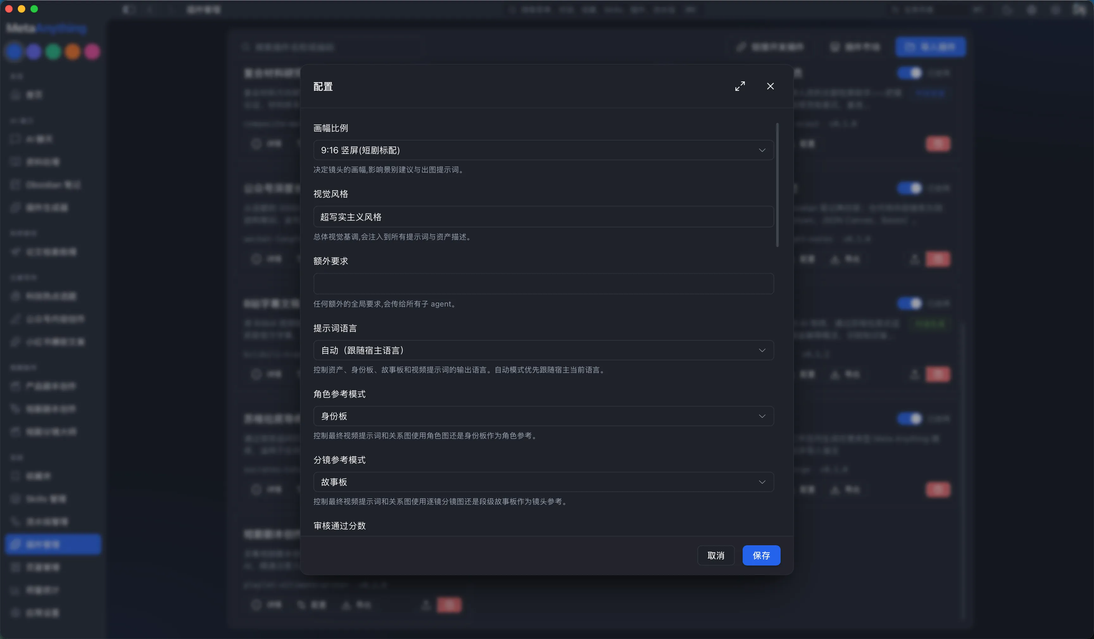
Task: Open the 角色参考模式 dropdown showing 身份板
Action: (543, 416)
